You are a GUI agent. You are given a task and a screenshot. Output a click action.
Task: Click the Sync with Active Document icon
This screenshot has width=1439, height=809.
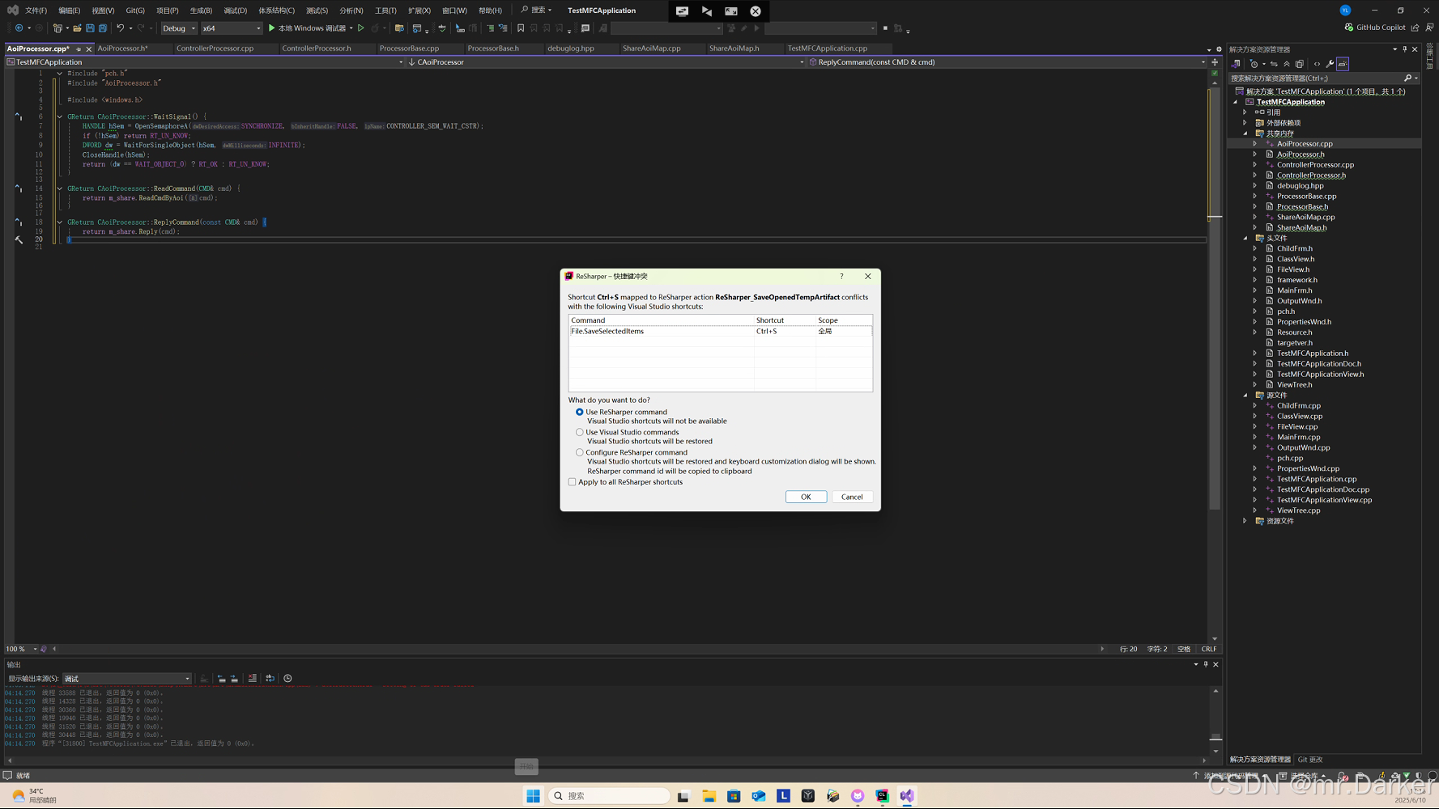click(1274, 64)
